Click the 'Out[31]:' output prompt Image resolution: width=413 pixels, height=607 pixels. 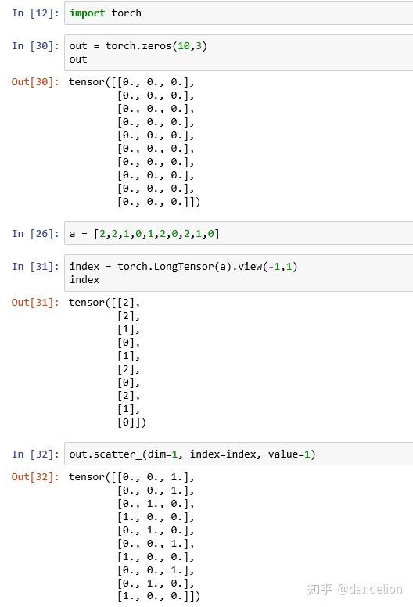click(35, 303)
